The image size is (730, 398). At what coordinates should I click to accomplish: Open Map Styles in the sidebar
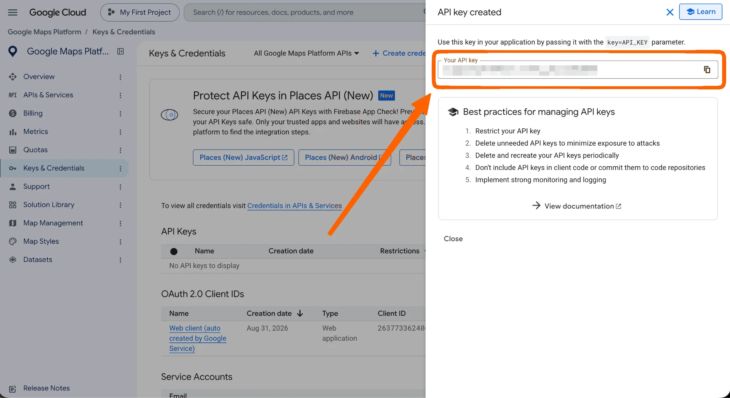[x=41, y=241]
